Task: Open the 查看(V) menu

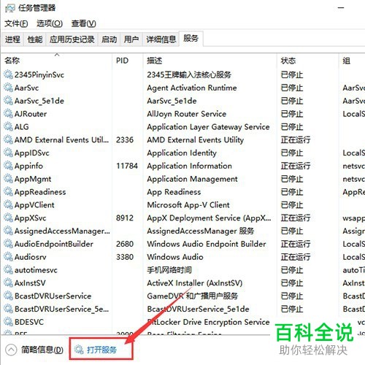Action: 83,23
